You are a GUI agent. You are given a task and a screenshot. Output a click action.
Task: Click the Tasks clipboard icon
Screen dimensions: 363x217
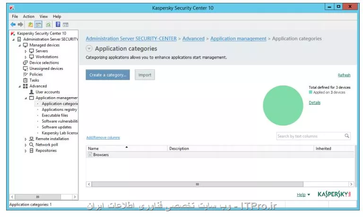[25, 80]
